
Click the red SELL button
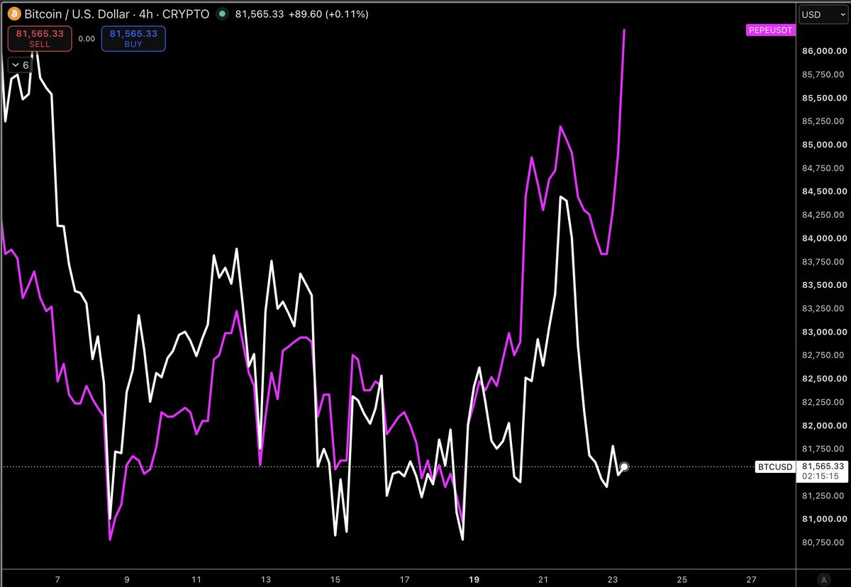pos(40,38)
